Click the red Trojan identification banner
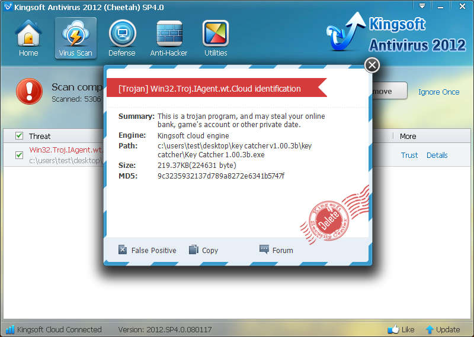This screenshot has height=337, width=474. 217,88
